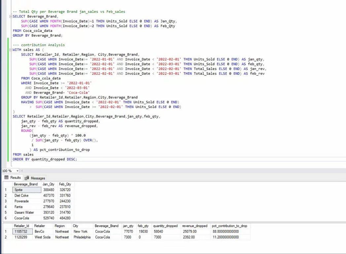The height and width of the screenshot is (254, 346).
Task: Click the 2392.00 revenue_dropped cell
Action: click(196, 237)
